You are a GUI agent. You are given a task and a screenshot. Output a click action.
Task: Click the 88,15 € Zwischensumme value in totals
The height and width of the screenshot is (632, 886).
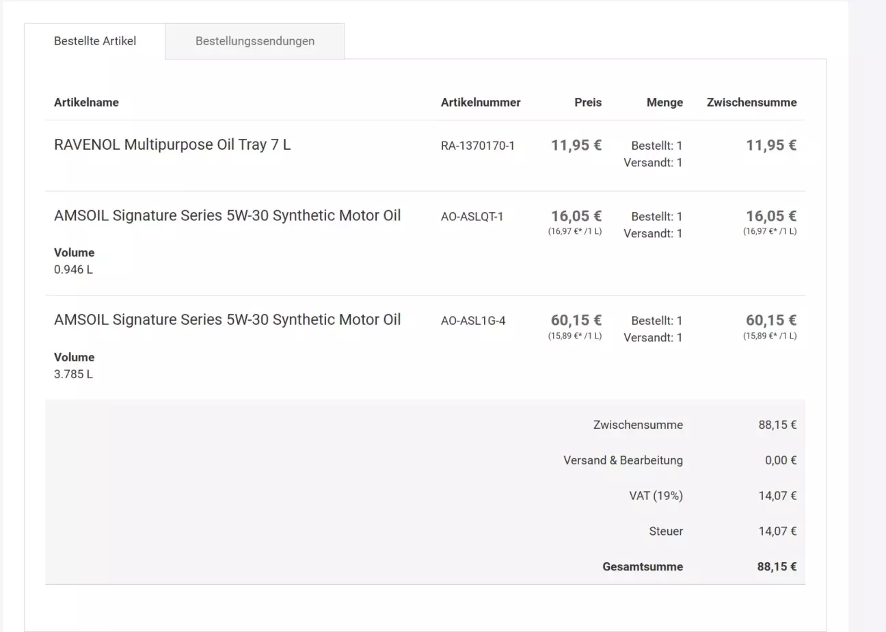pos(777,425)
